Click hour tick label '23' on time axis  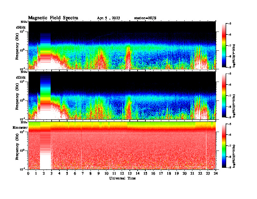208,174
